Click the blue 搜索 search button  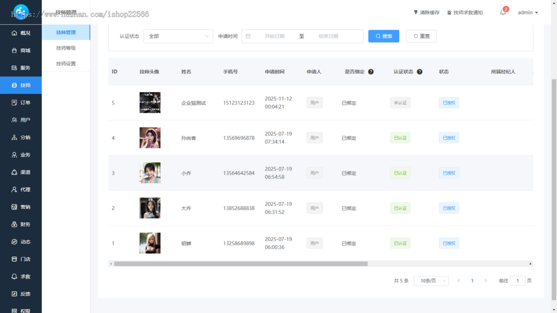[383, 36]
